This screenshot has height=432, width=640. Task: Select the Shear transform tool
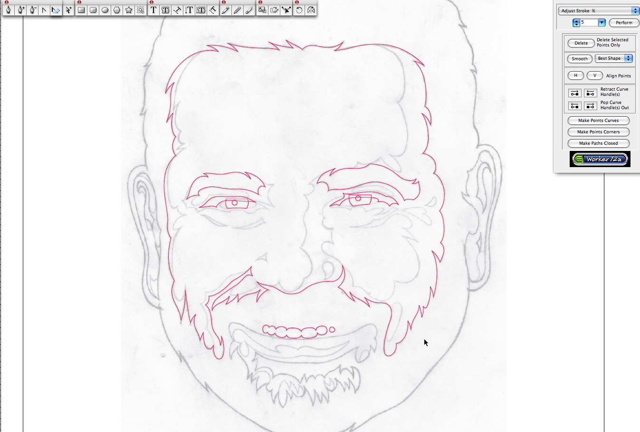tap(274, 9)
